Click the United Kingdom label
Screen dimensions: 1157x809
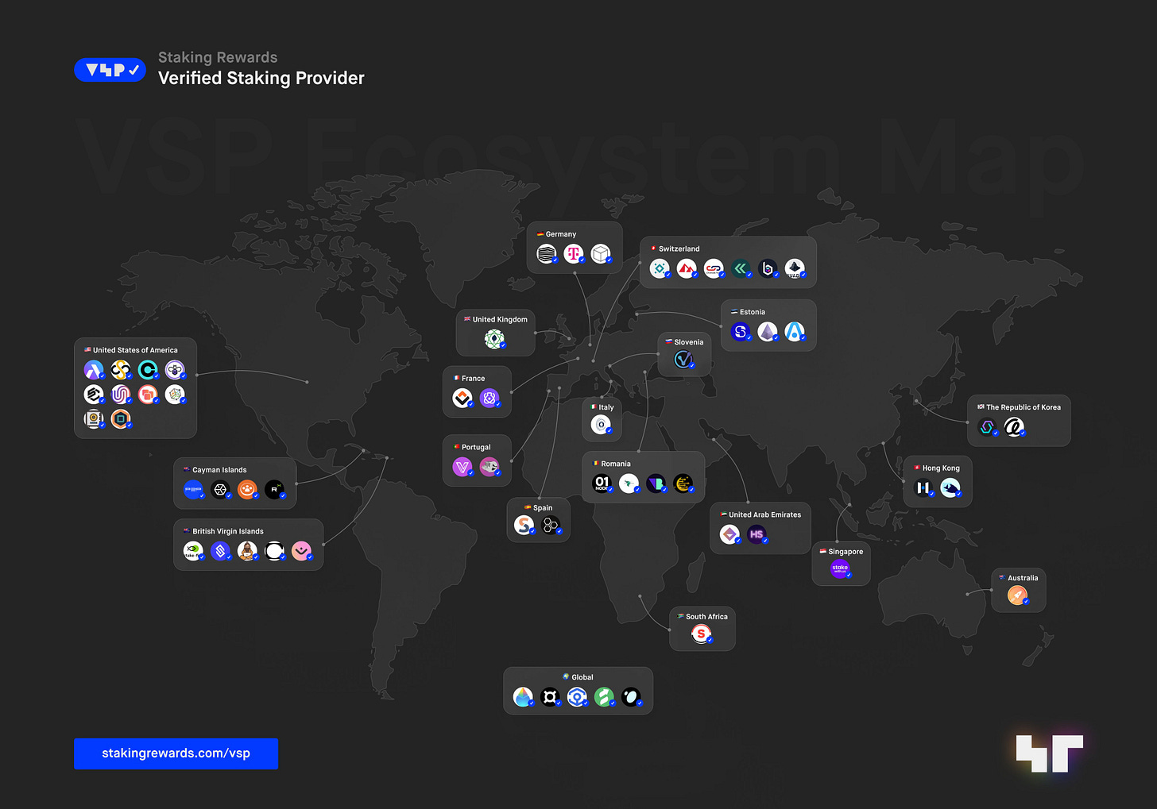tap(500, 319)
